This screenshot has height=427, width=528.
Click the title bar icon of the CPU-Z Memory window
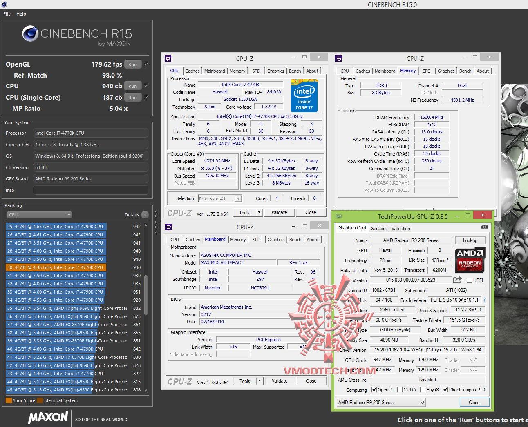point(338,58)
